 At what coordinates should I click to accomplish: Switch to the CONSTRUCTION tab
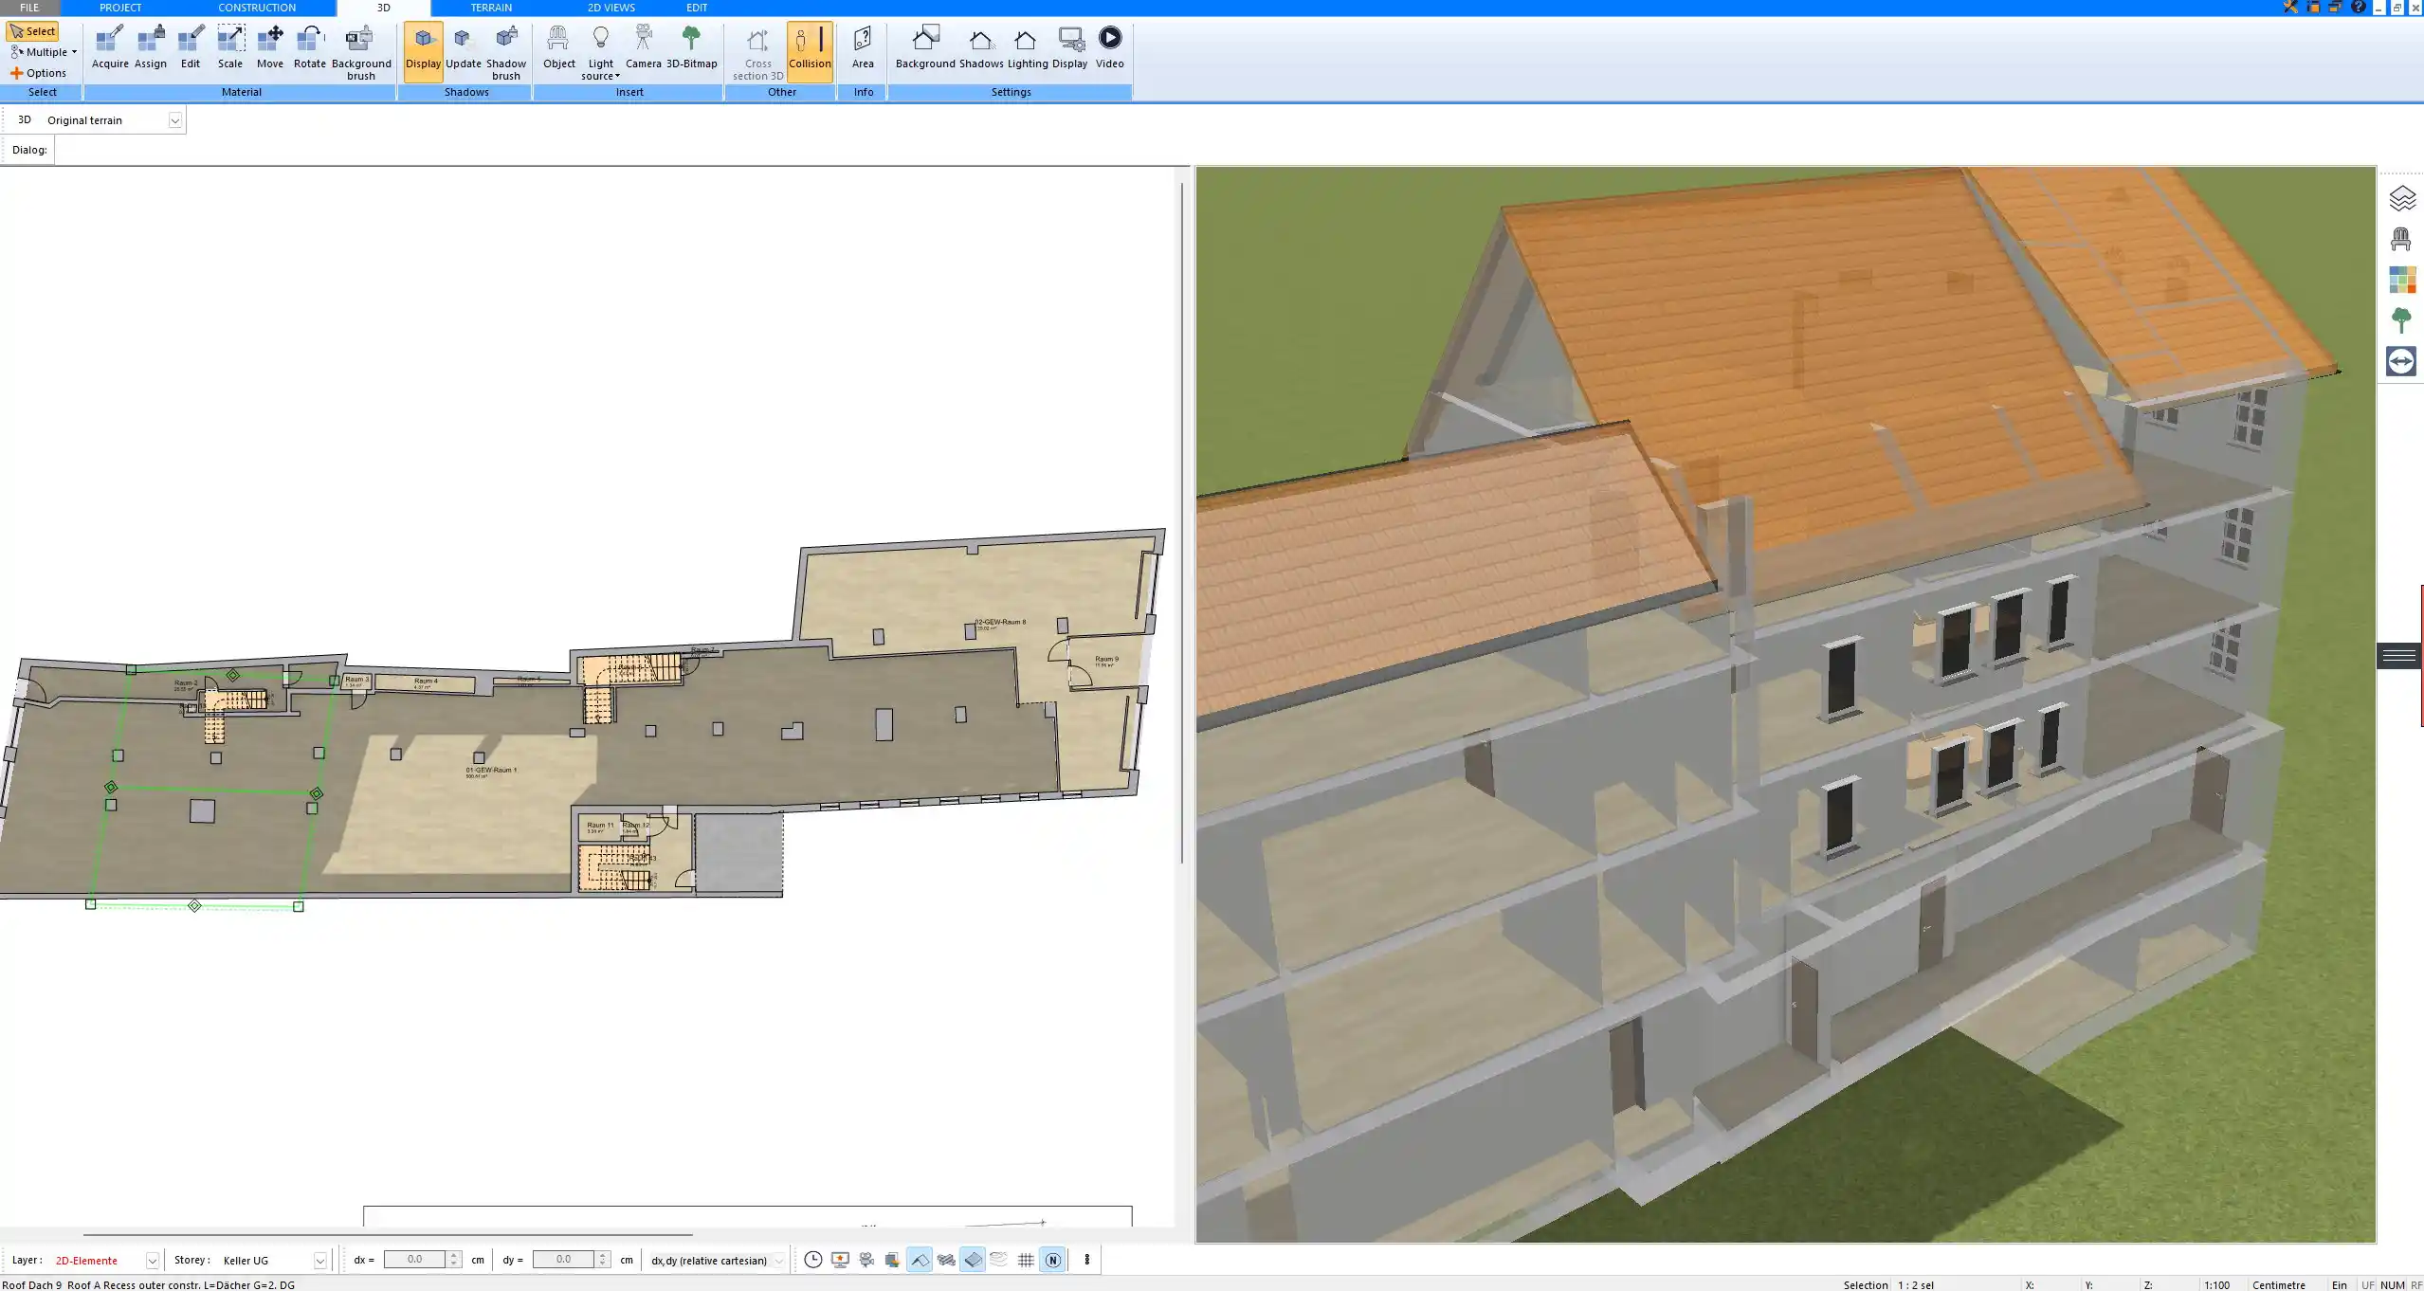pos(257,8)
